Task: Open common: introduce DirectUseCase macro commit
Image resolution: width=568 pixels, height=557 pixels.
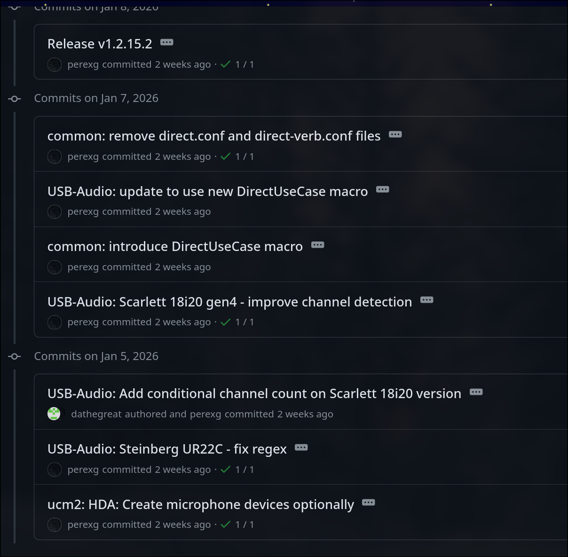Action: click(175, 246)
